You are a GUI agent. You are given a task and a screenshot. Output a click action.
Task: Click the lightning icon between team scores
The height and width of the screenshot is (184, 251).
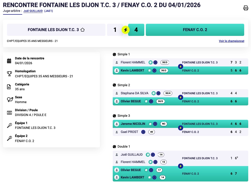point(126,30)
